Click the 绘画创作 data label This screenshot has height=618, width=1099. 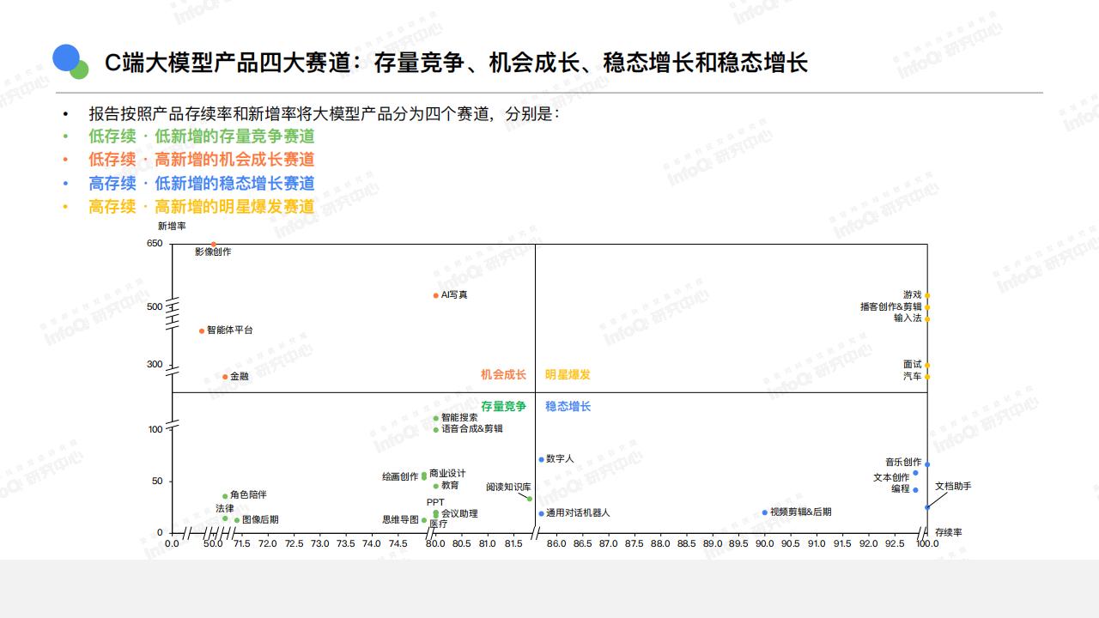400,477
